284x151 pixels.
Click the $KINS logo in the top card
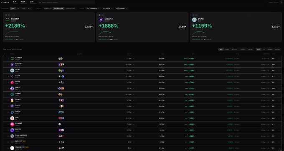click(194, 20)
